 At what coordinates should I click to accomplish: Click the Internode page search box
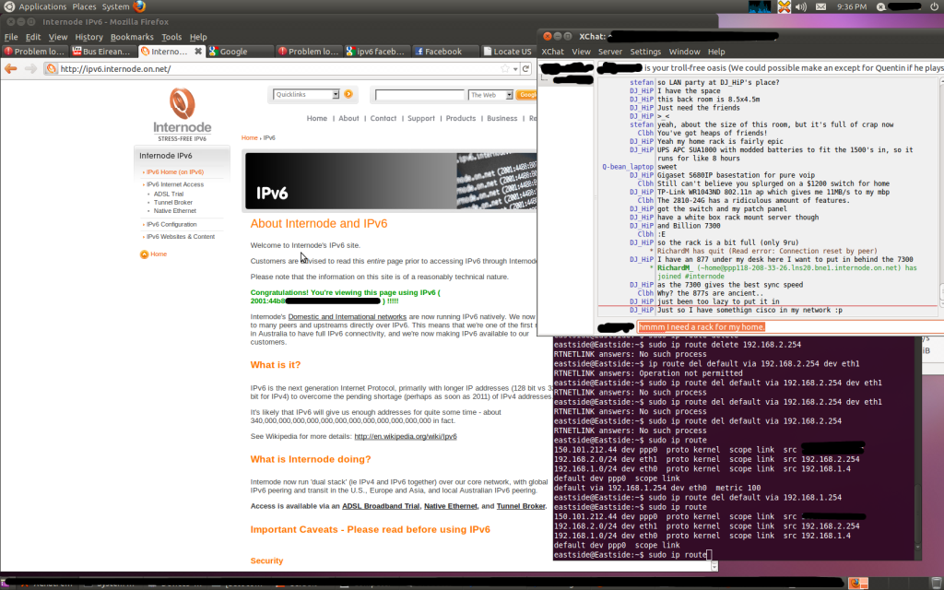coord(420,95)
